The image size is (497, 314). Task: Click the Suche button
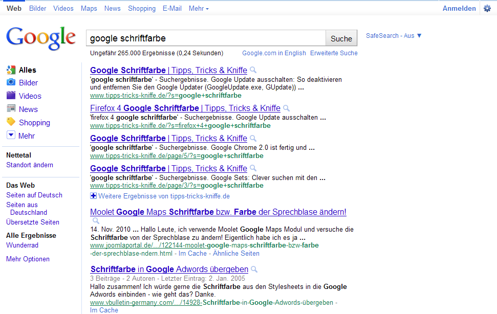point(341,39)
